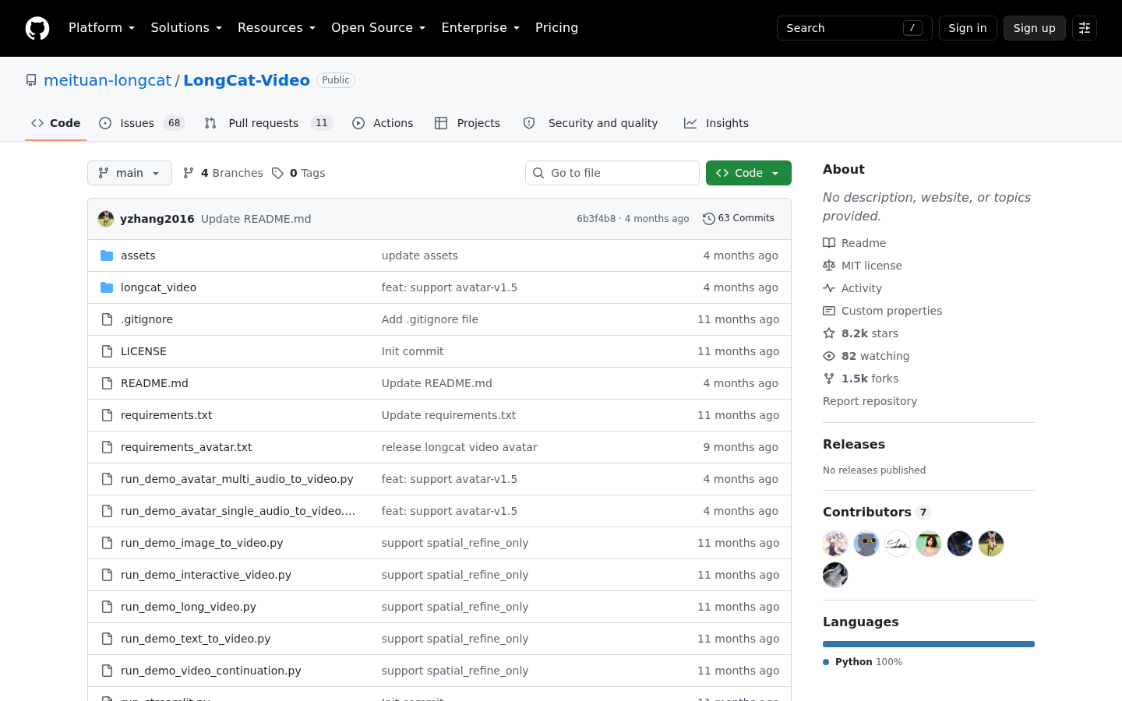1122x701 pixels.
Task: Click the file icon next to run_demo_long_video.py
Action: coord(107,607)
